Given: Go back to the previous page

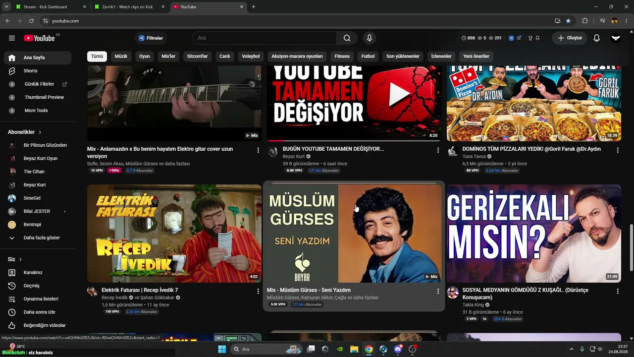Looking at the screenshot, I should click(7, 21).
